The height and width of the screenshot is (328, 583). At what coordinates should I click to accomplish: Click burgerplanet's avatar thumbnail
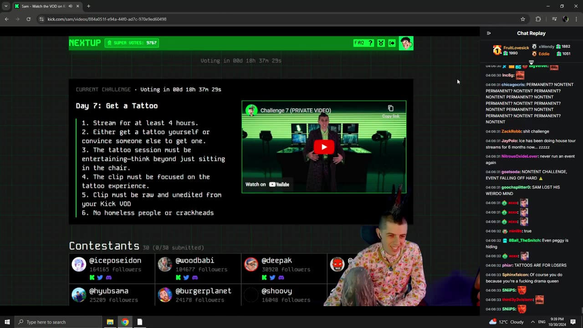click(x=165, y=295)
